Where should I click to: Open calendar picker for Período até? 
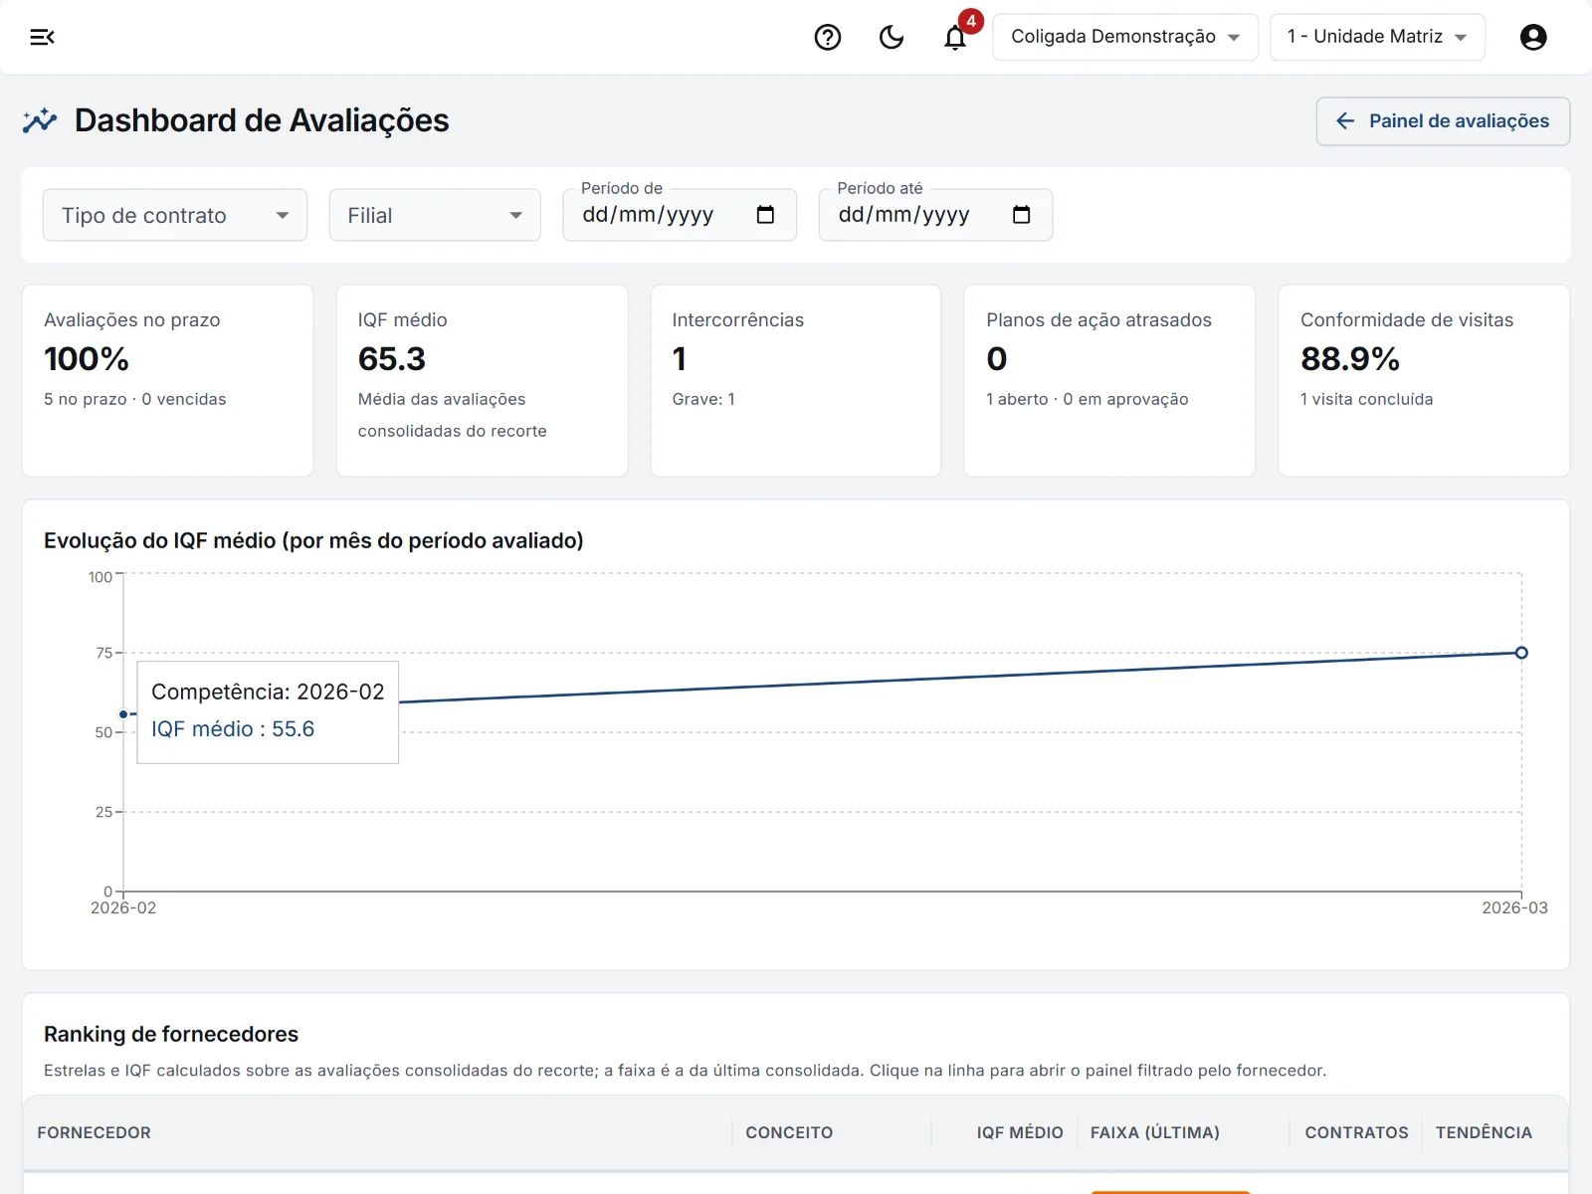click(1021, 215)
